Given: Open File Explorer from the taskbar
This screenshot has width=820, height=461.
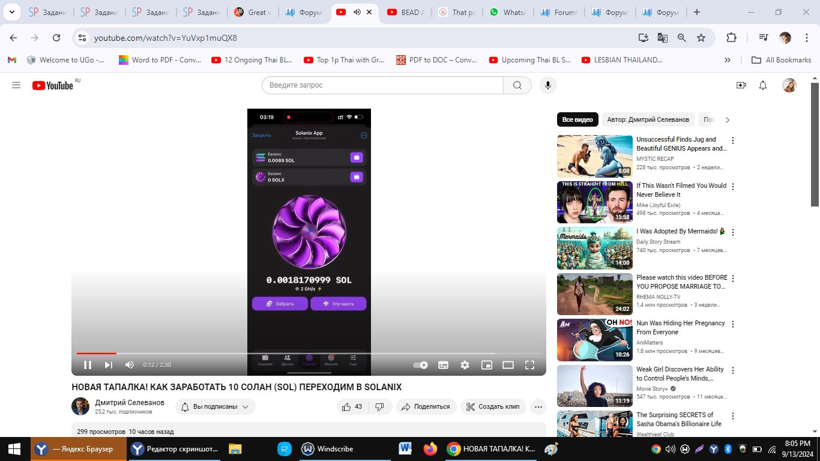Looking at the screenshot, I should click(x=235, y=449).
